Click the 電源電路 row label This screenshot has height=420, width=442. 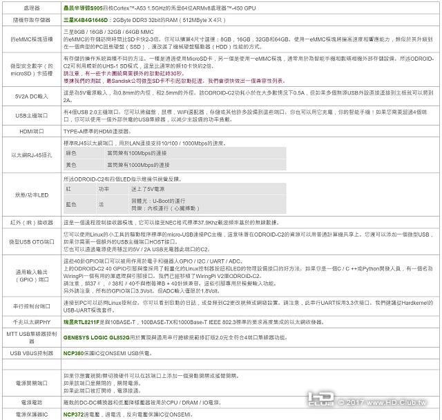pos(32,403)
